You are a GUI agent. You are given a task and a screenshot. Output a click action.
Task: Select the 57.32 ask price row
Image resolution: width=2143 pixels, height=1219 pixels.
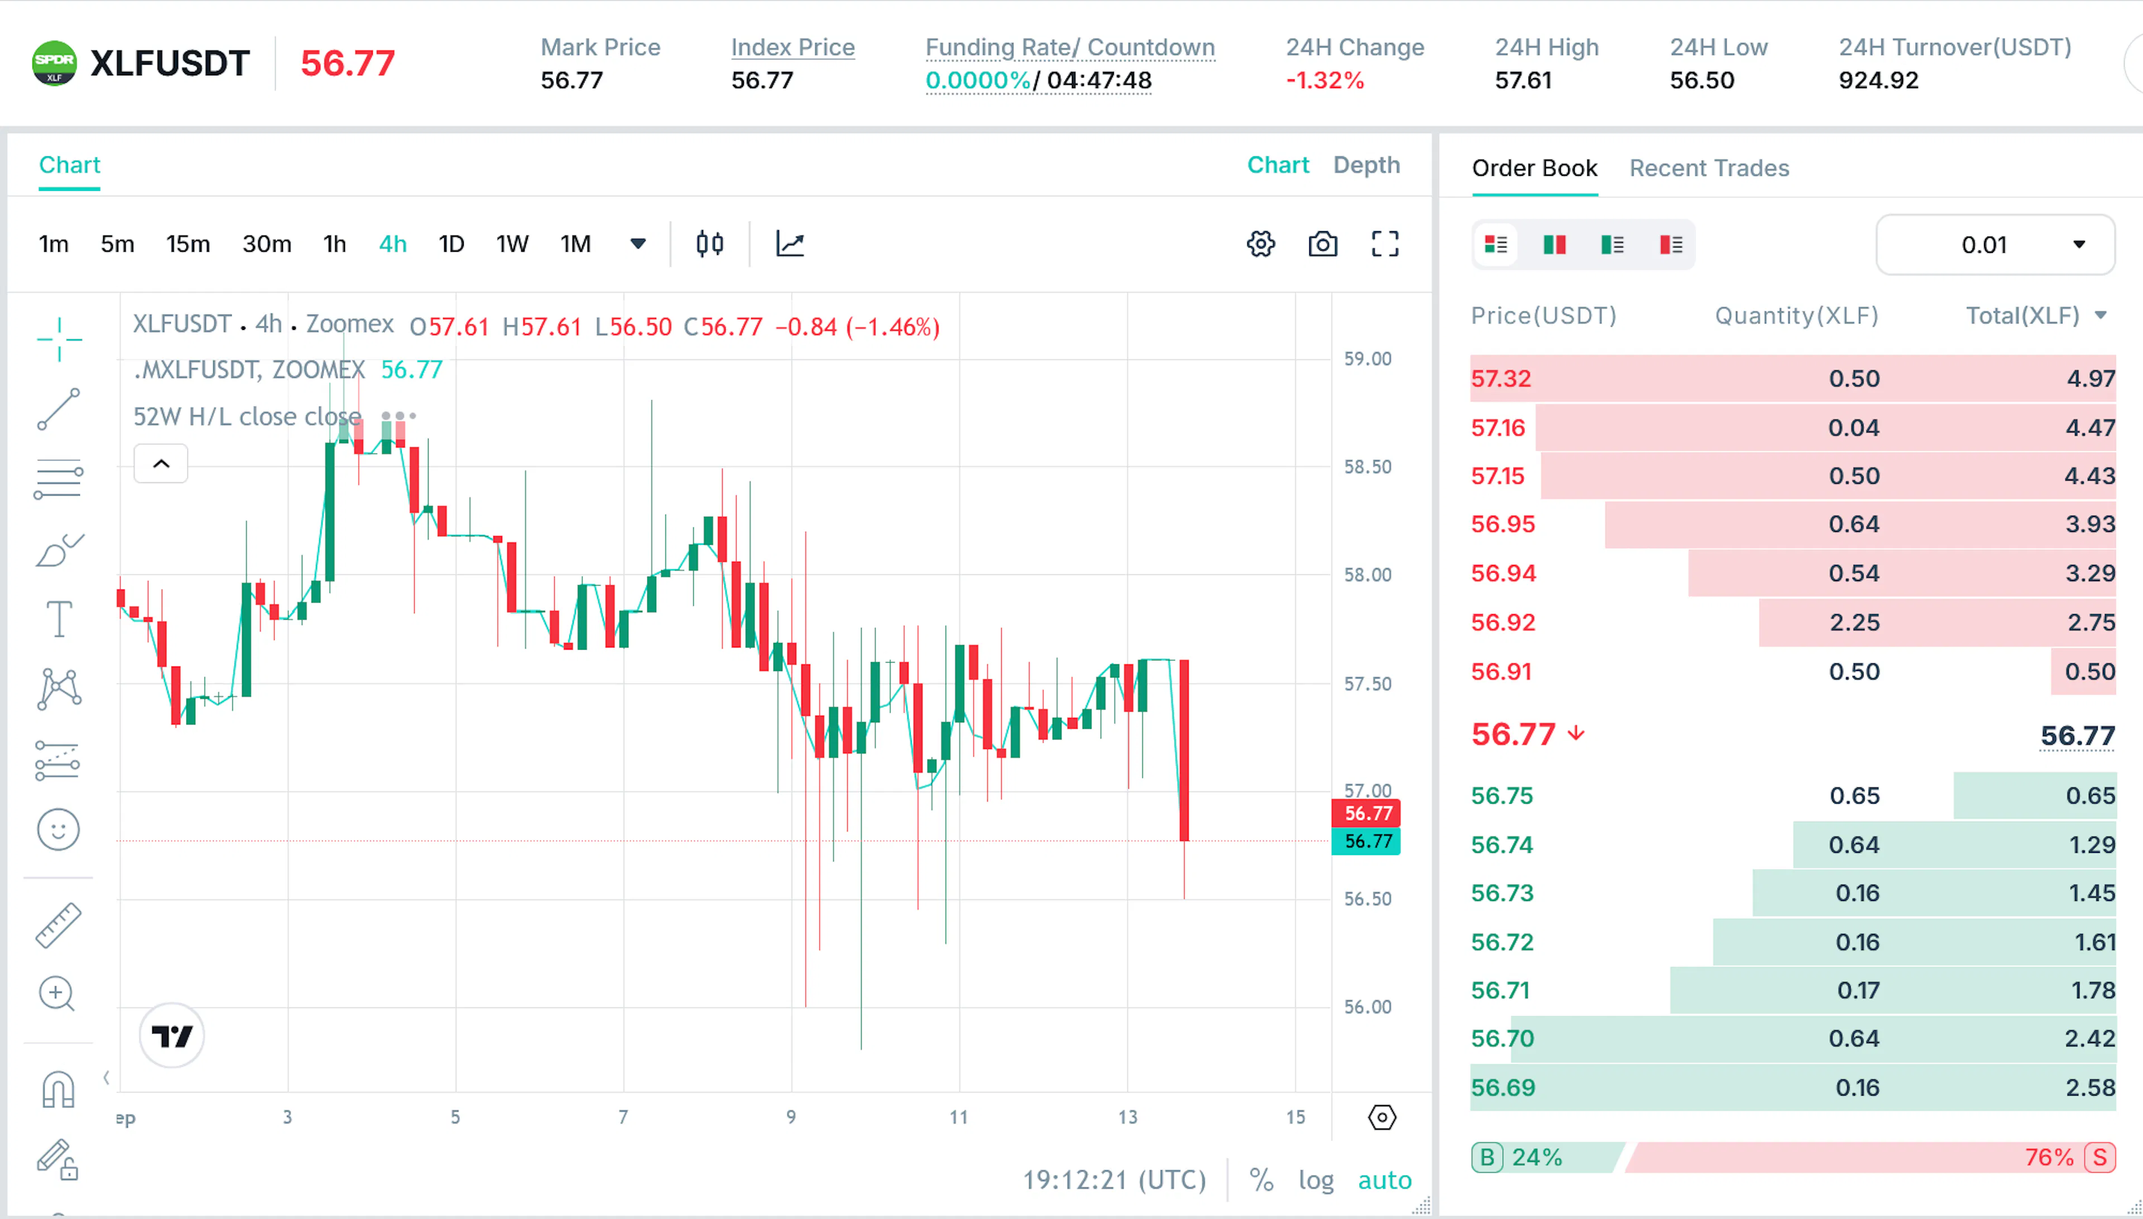click(1793, 378)
